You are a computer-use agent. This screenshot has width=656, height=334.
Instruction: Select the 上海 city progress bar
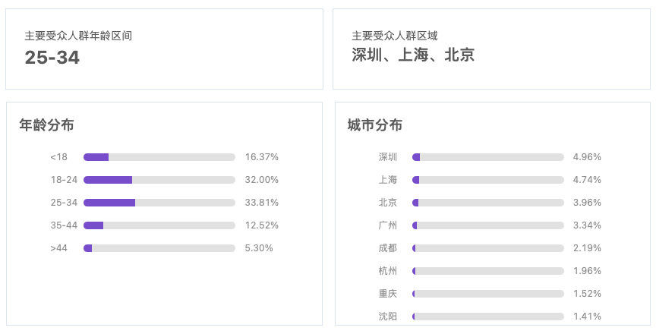(487, 180)
